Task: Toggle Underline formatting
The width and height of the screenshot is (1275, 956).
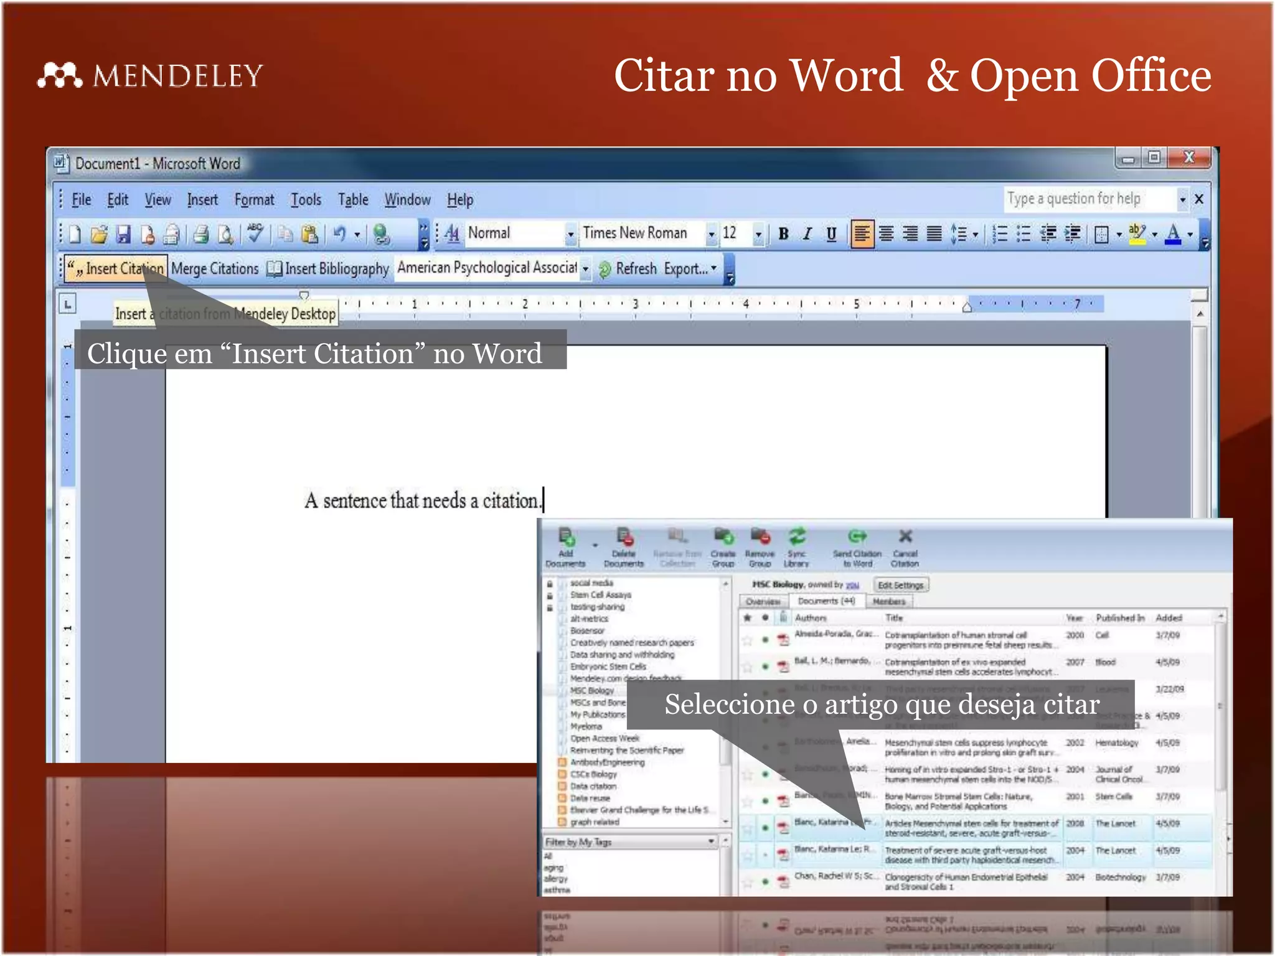Action: [x=831, y=234]
